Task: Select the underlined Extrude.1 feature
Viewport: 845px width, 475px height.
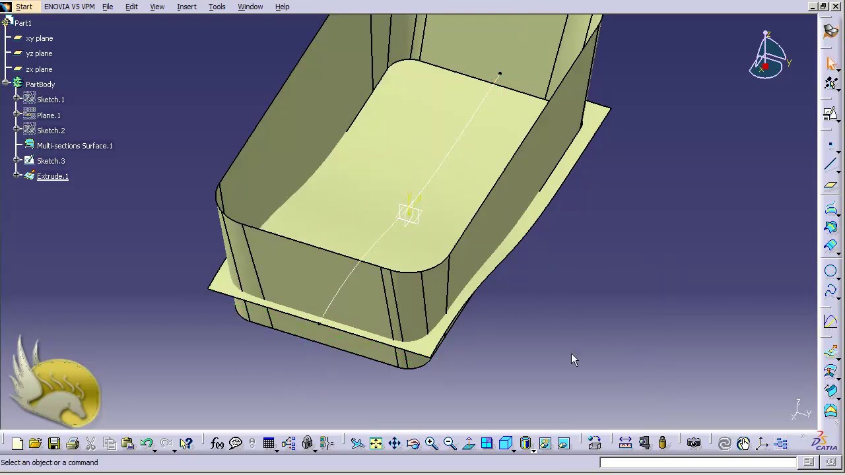Action: tap(52, 176)
